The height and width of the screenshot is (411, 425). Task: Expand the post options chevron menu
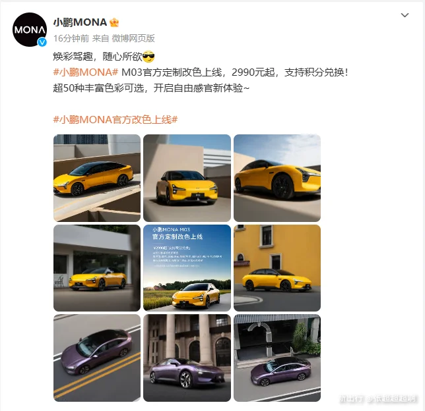(405, 15)
